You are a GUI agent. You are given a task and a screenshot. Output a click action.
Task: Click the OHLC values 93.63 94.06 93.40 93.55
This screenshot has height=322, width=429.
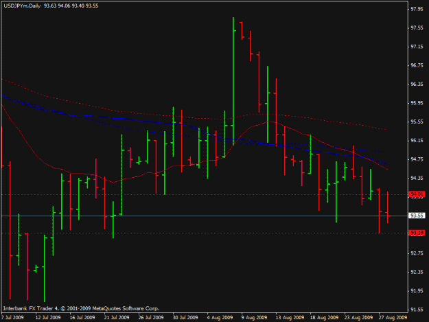[x=71, y=5]
